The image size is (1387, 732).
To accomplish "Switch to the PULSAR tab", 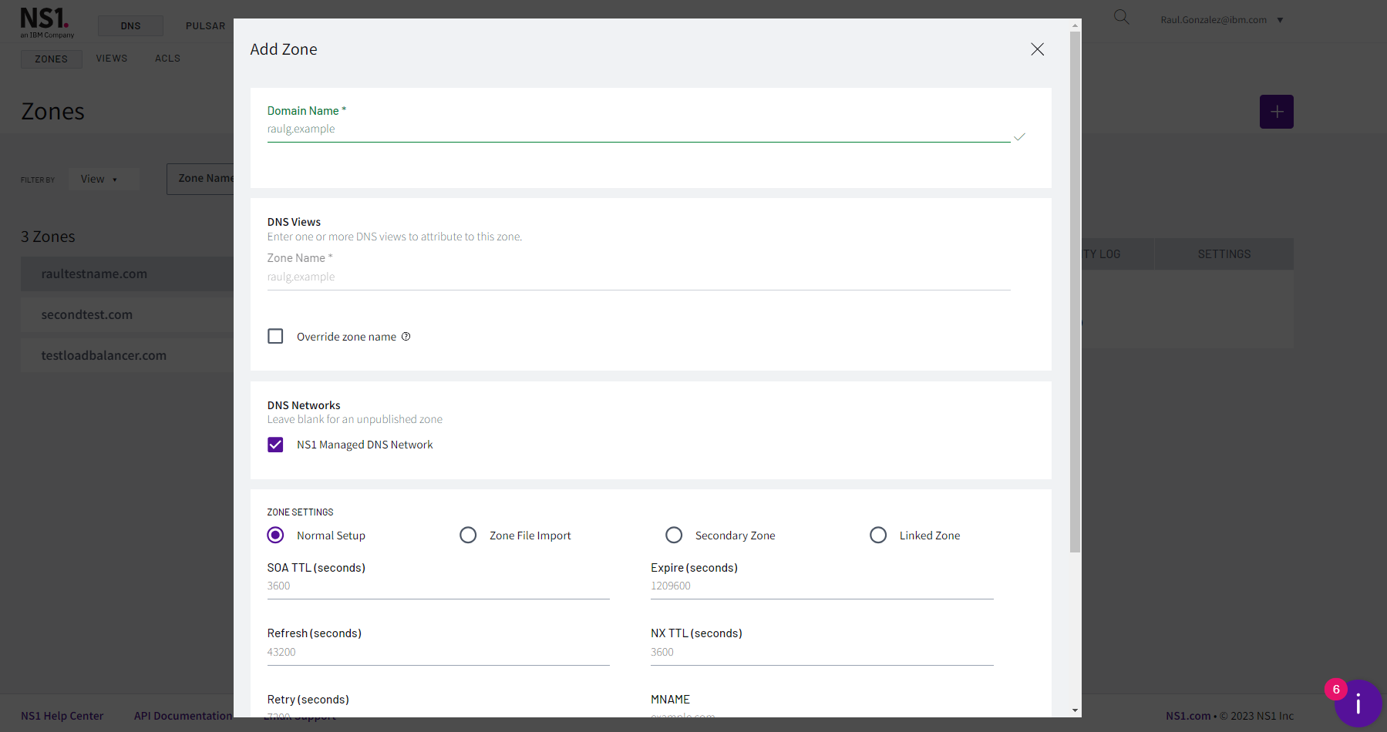I will click(x=205, y=25).
